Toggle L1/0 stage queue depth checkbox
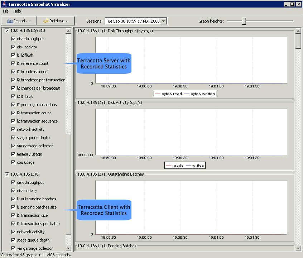The image size is (303, 258). pos(13,240)
